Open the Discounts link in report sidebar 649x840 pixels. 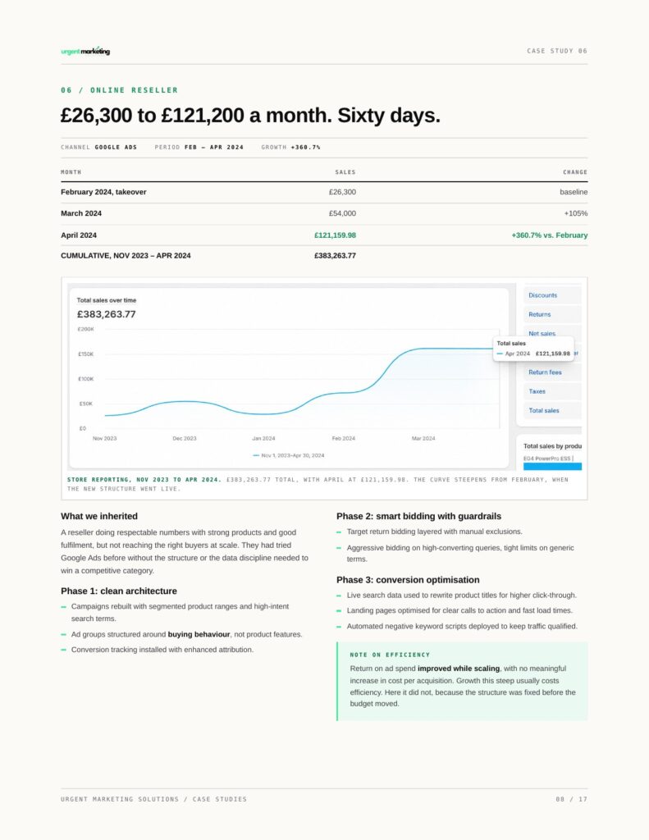pyautogui.click(x=542, y=295)
